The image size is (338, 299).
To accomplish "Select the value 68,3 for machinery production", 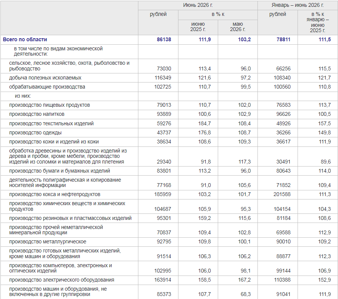I will [x=245, y=294].
